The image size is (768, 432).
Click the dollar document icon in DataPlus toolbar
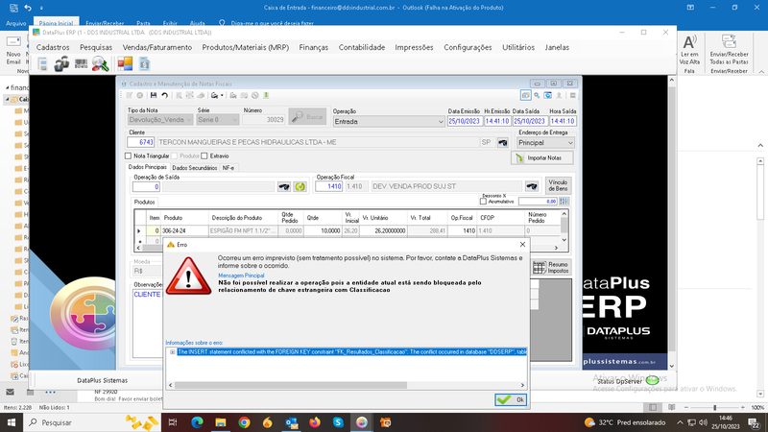pyautogui.click(x=145, y=63)
